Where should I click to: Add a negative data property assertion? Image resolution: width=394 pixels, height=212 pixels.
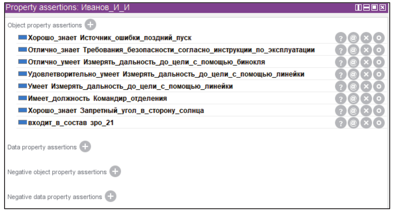110,197
